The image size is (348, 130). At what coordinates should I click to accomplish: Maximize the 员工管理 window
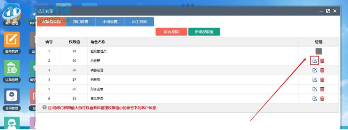328,11
